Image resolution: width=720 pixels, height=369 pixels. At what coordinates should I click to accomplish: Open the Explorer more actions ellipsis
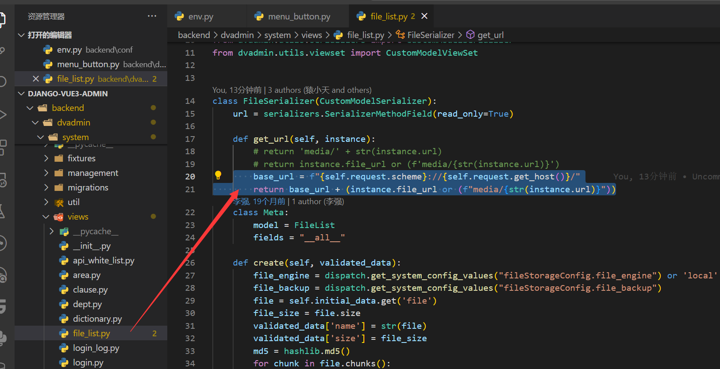(x=152, y=16)
